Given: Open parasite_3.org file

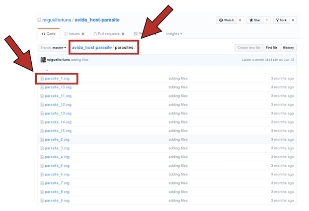Looking at the screenshot, I should 57,148.
